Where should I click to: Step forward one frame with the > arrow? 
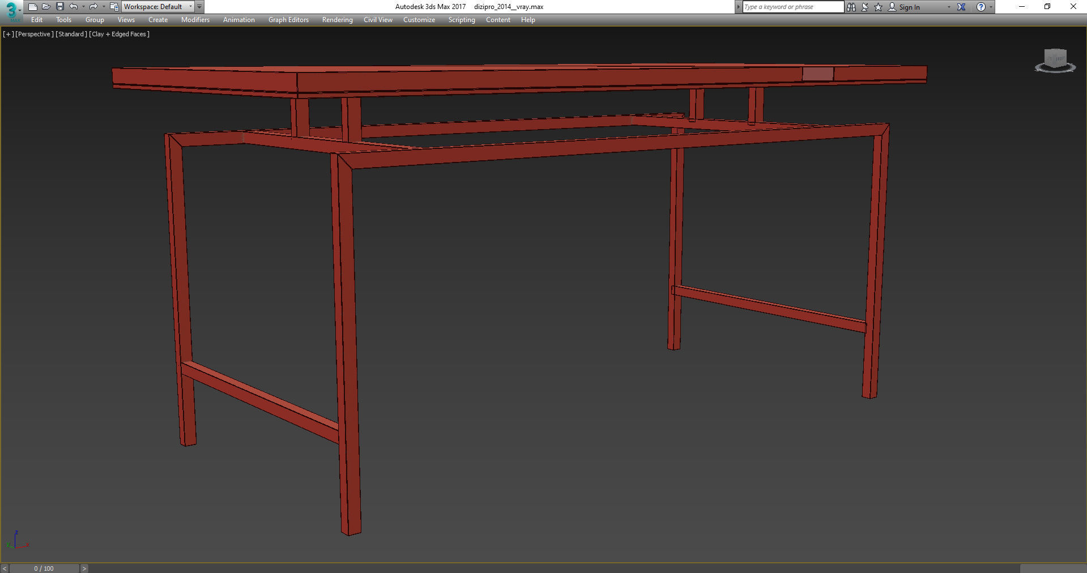tap(84, 568)
